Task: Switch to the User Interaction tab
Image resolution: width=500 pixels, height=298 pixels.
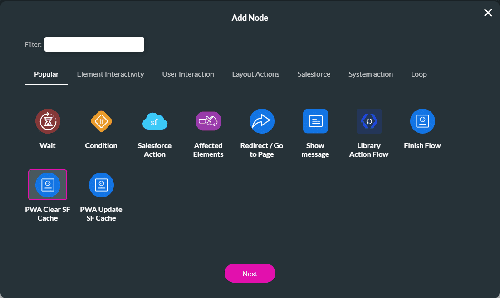Action: pyautogui.click(x=188, y=74)
